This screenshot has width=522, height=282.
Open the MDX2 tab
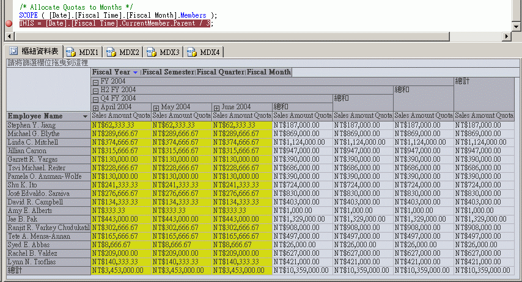click(x=123, y=52)
